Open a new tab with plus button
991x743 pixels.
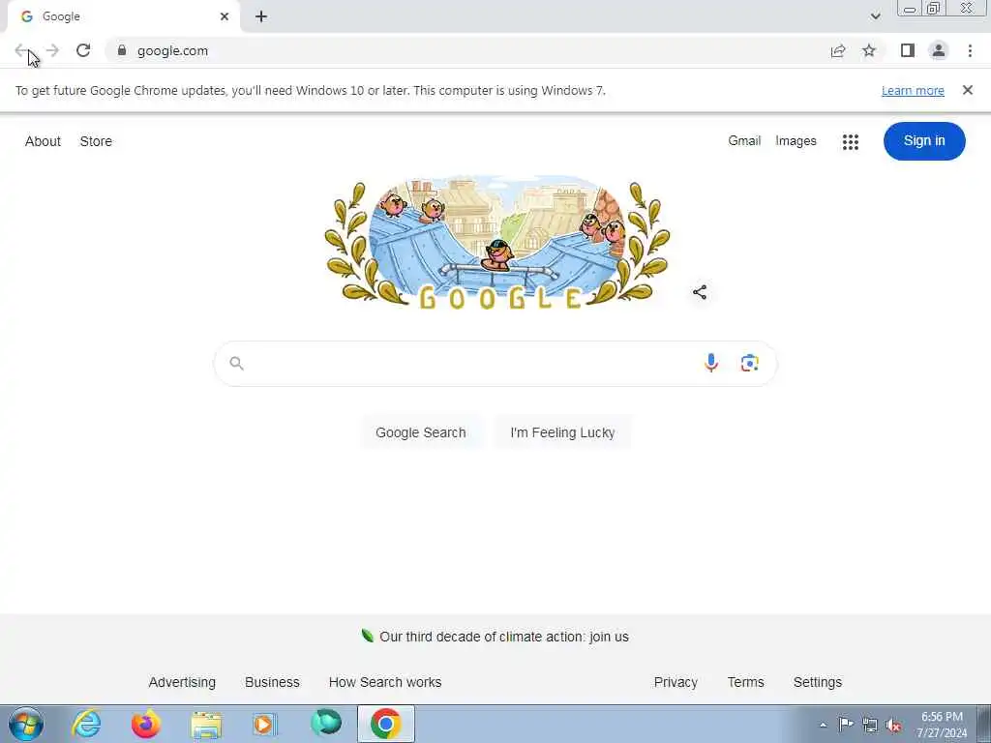click(261, 16)
